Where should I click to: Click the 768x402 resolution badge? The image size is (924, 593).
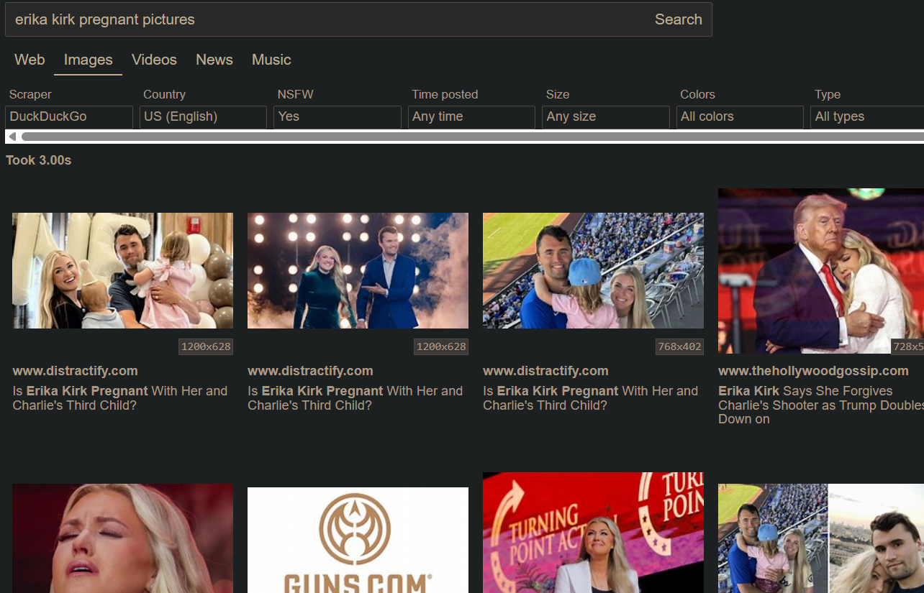pyautogui.click(x=679, y=346)
